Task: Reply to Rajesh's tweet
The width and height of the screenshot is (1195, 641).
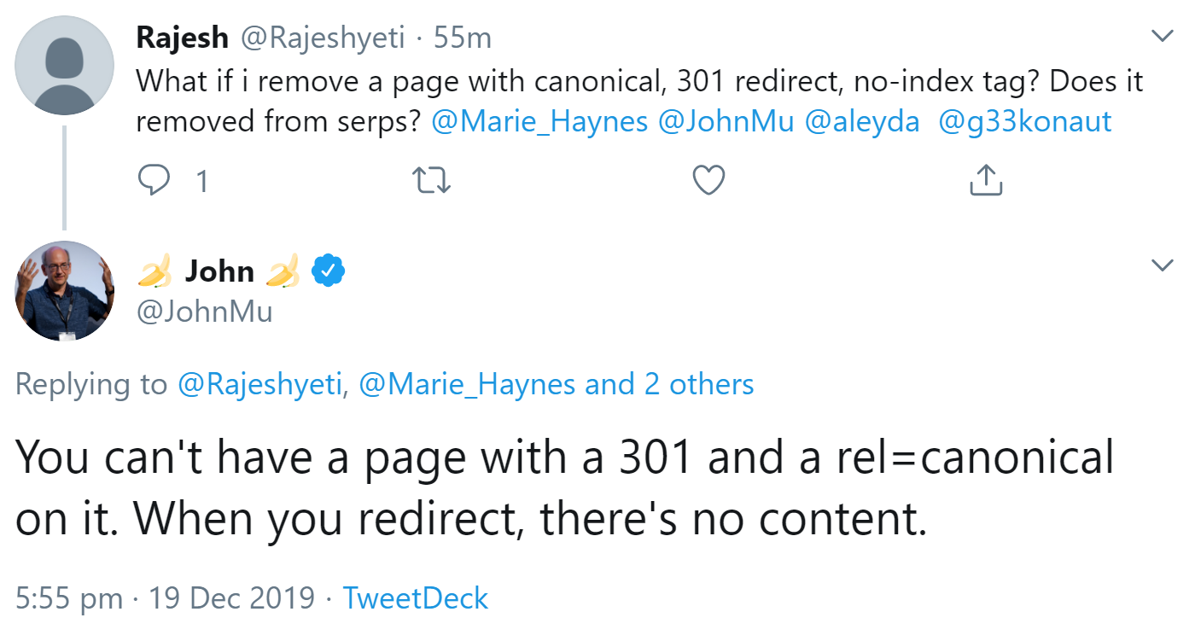Action: click(156, 179)
